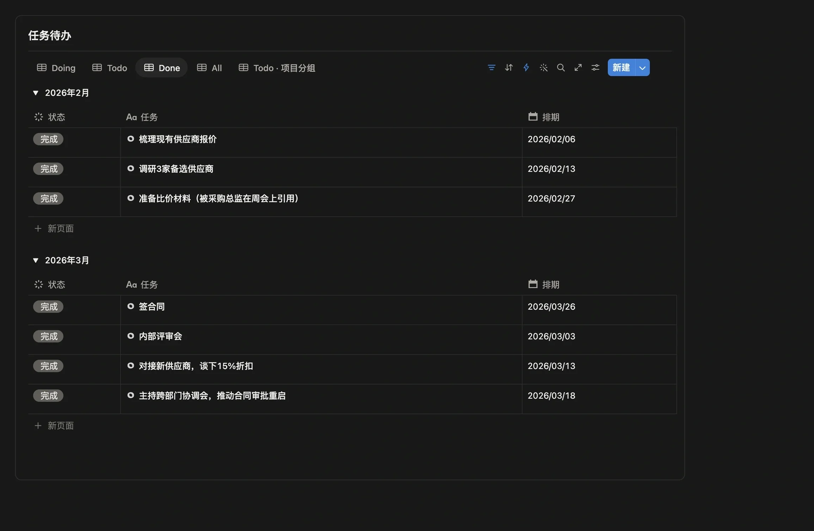Click the table icon of the Todo · 项目分组 view

[x=243, y=68]
